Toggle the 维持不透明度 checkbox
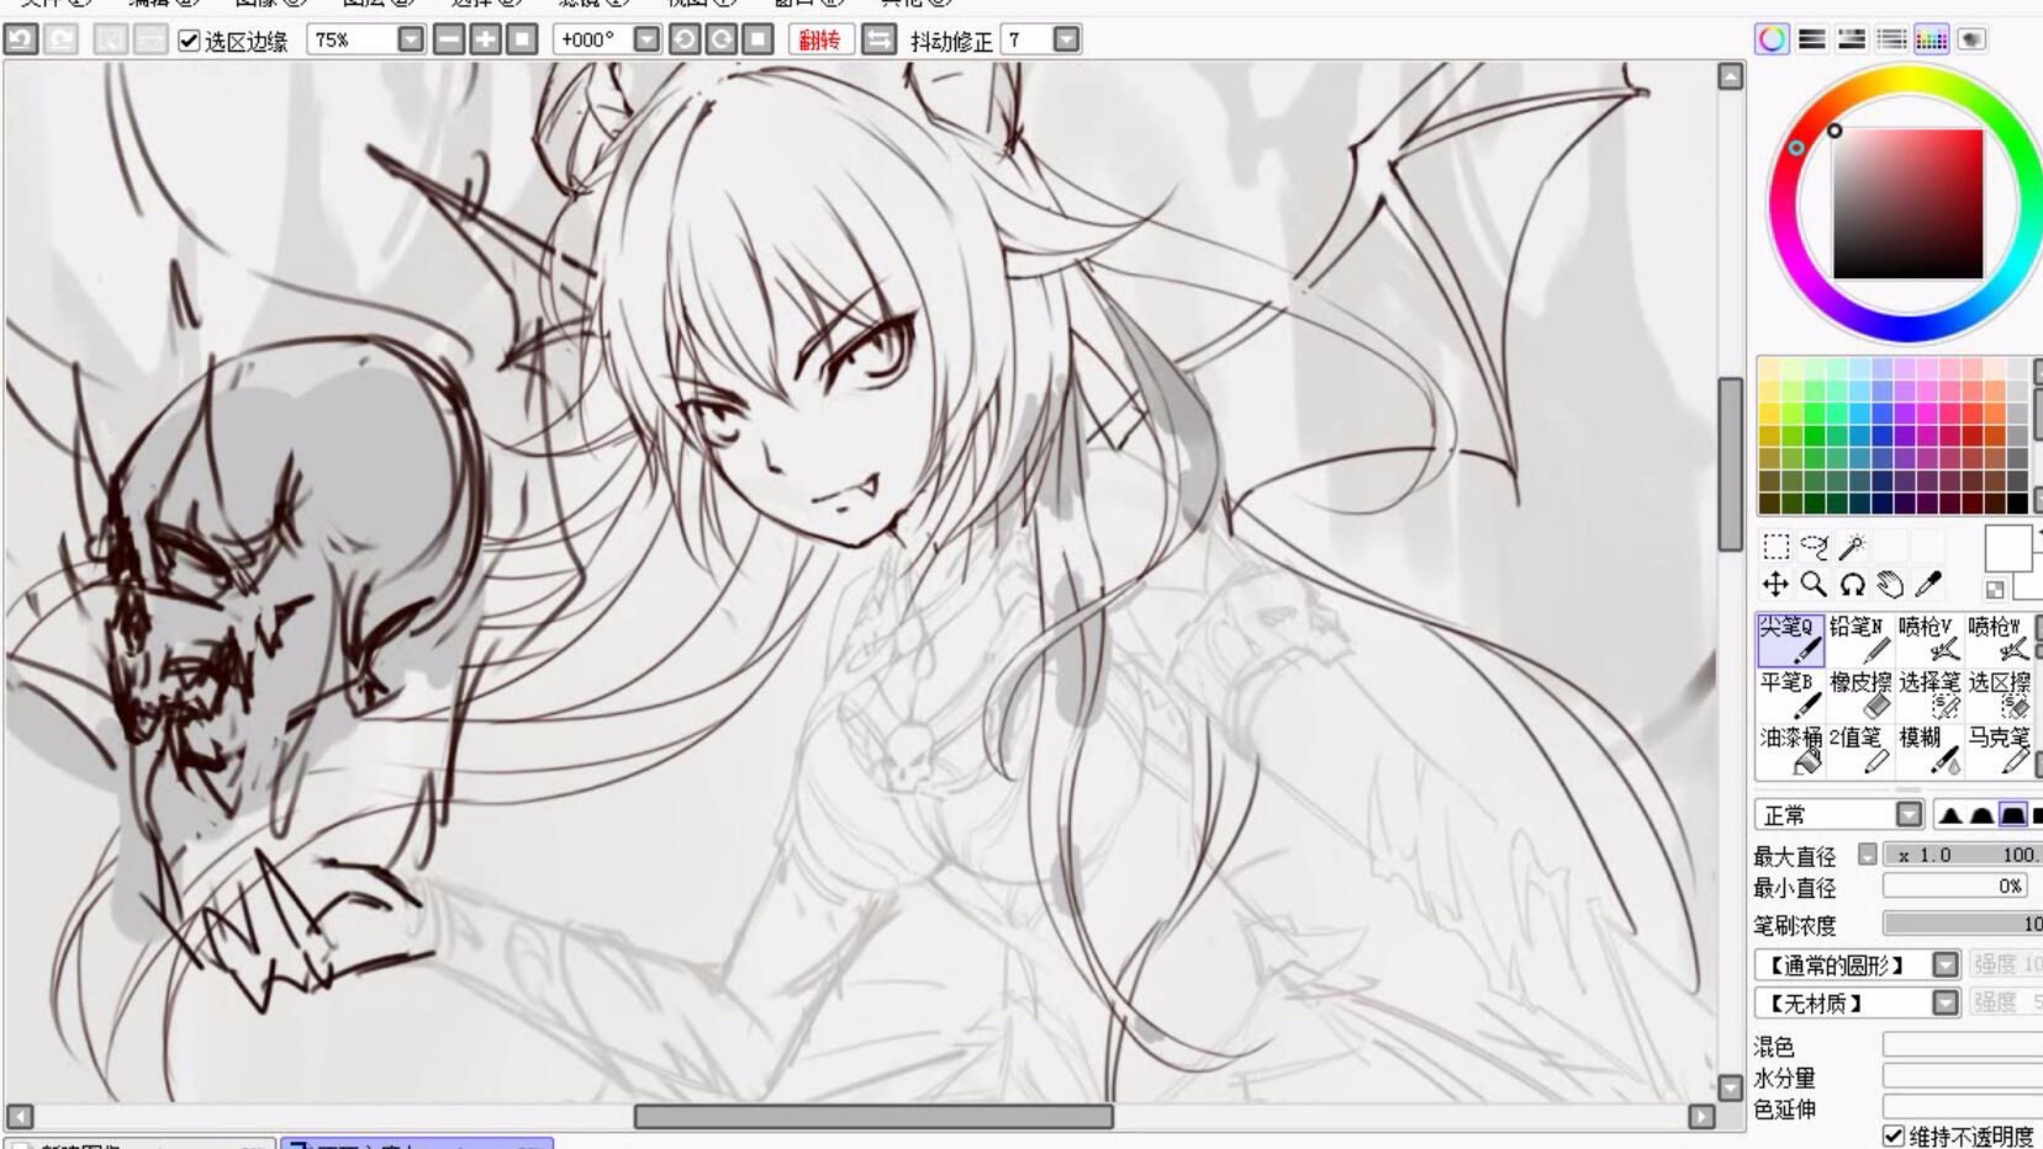 [x=1893, y=1135]
